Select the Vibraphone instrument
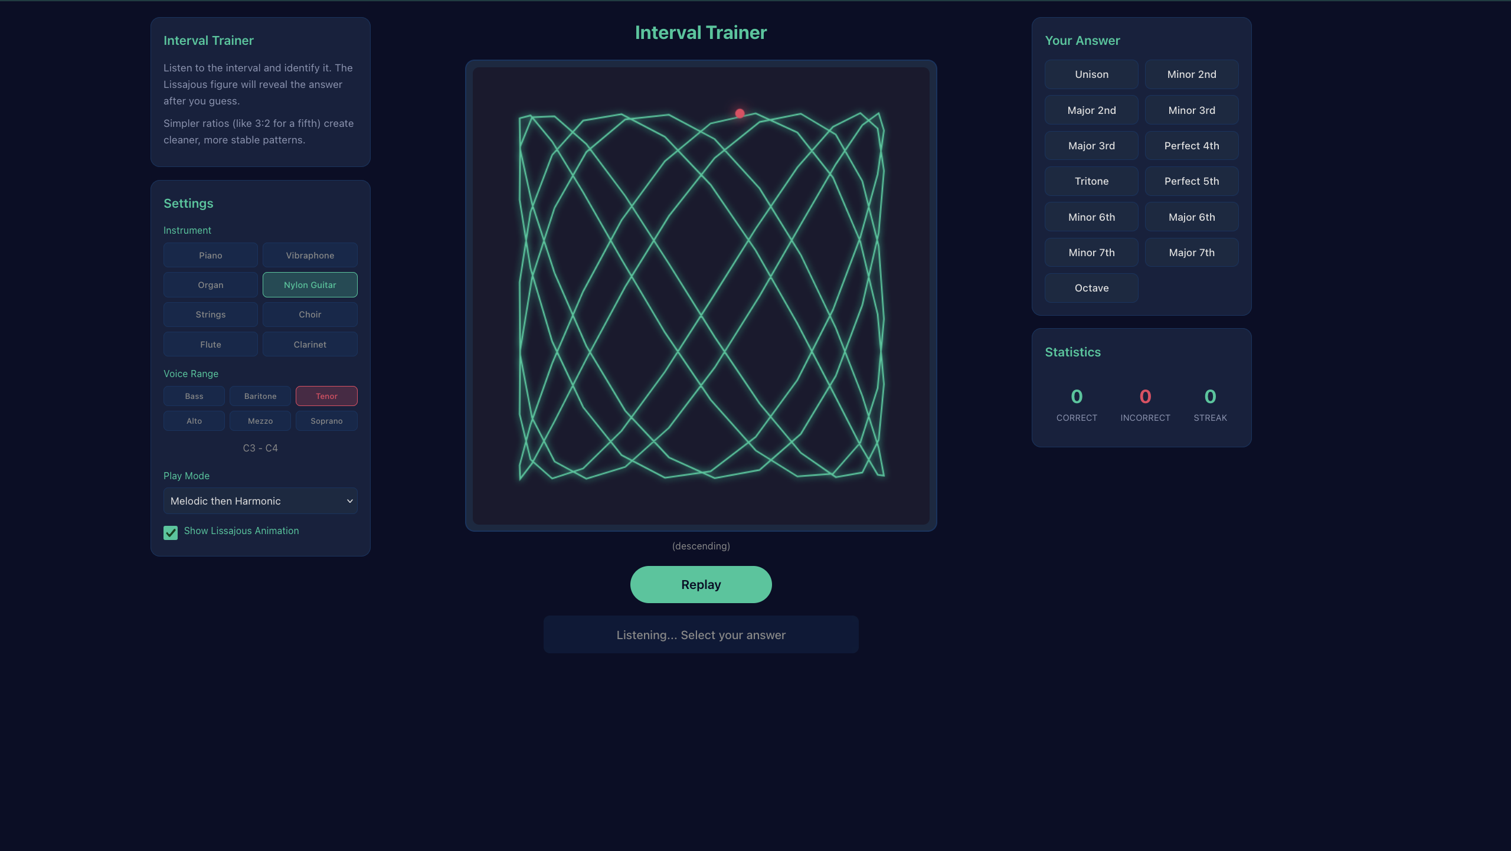The image size is (1511, 851). click(x=310, y=255)
